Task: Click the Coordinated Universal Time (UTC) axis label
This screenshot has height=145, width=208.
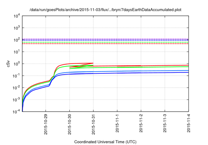Action: pos(105,142)
